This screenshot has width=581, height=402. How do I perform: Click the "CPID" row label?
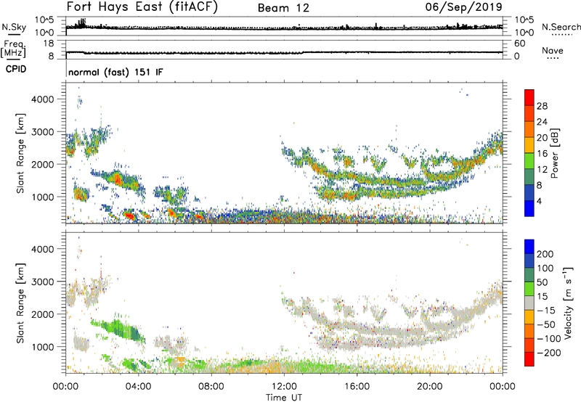[x=16, y=69]
